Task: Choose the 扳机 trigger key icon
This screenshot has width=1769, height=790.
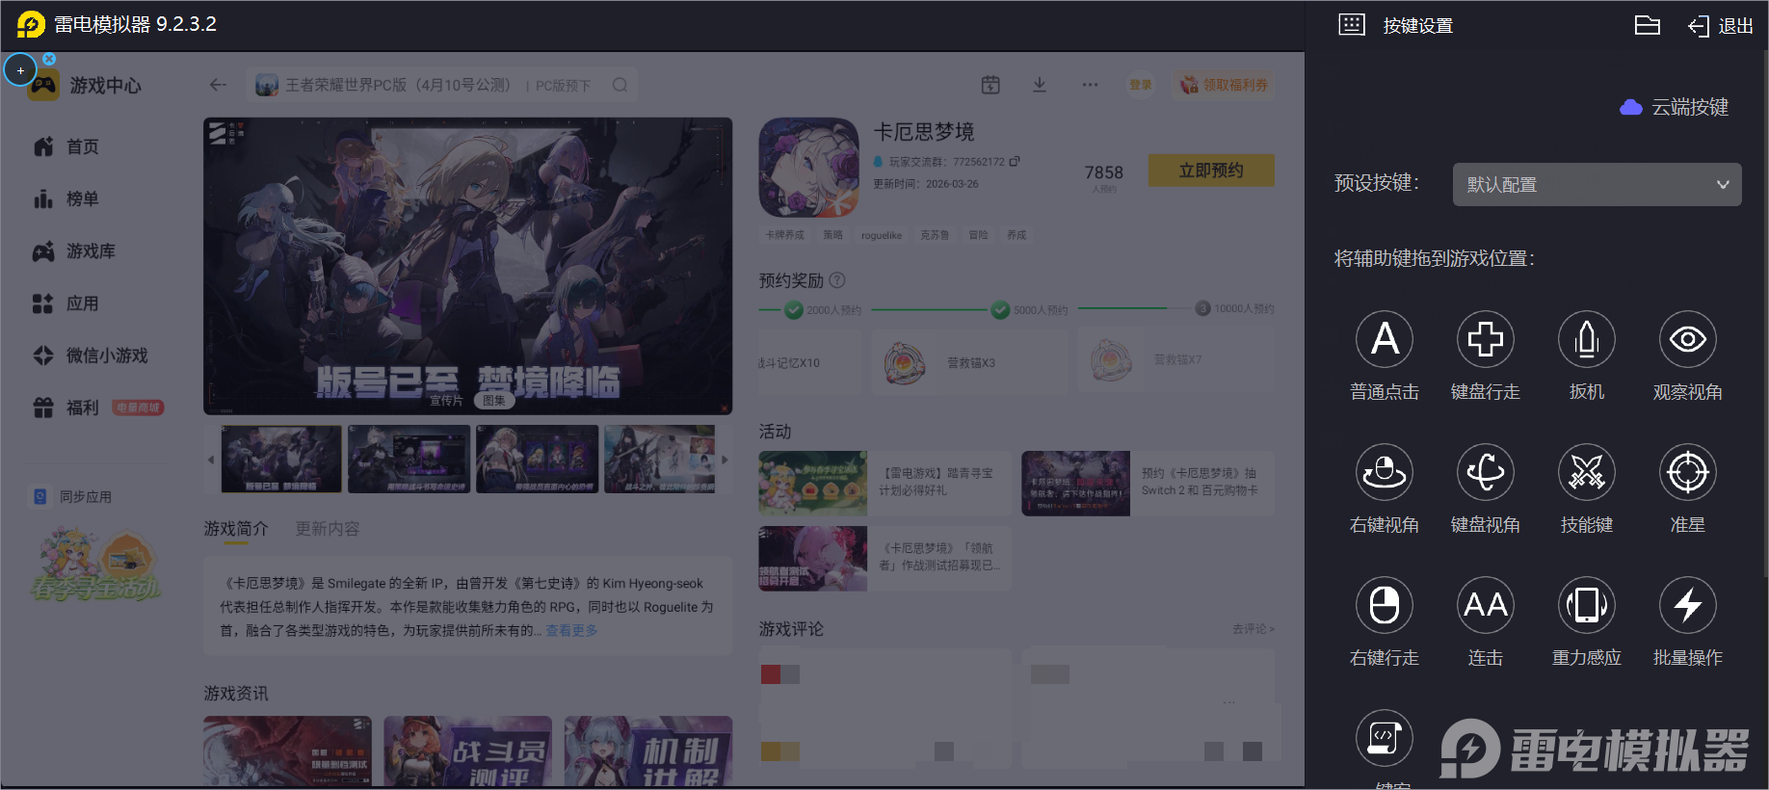Action: 1587,339
